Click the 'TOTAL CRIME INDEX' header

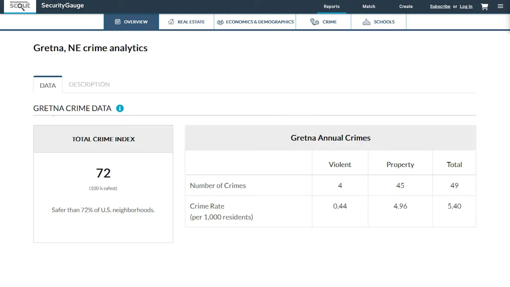[x=103, y=139]
